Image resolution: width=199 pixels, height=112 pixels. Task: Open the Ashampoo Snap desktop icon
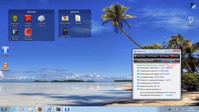15,21
